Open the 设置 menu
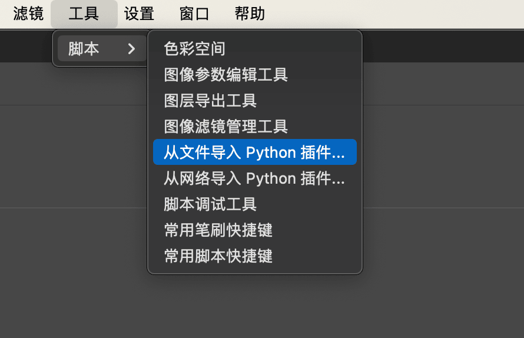Viewport: 524px width, 338px height. point(139,14)
